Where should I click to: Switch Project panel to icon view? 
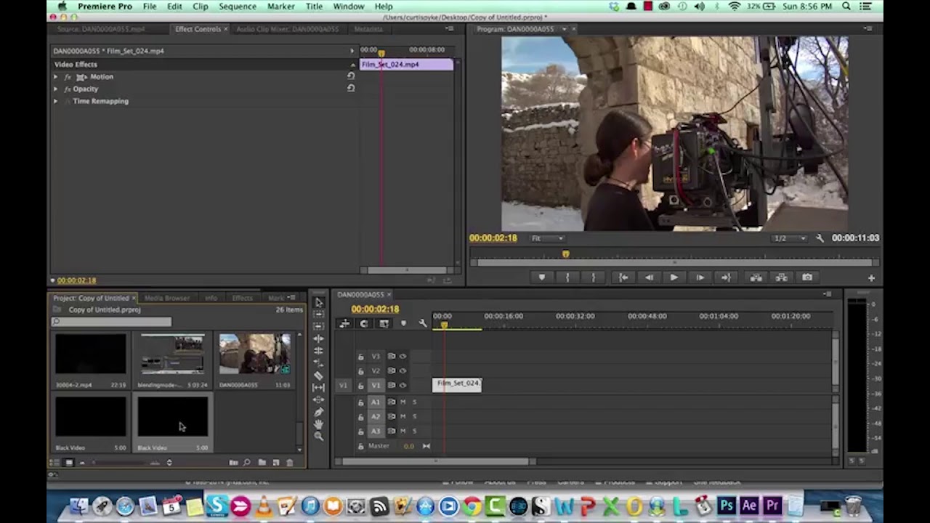tap(69, 463)
